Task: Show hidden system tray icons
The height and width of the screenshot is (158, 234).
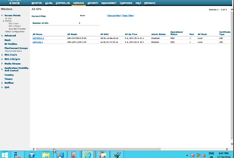Action: click(187, 155)
